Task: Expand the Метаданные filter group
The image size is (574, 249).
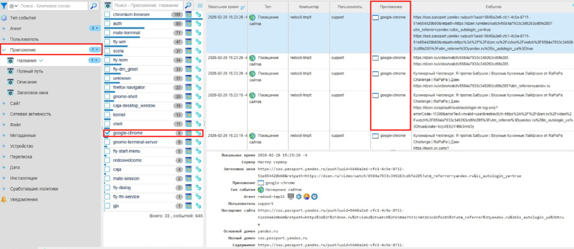Action: click(4, 135)
